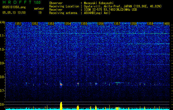Click the 1.0 kHz frequency label
Screen dimensions: 173x110
coord(2,50)
